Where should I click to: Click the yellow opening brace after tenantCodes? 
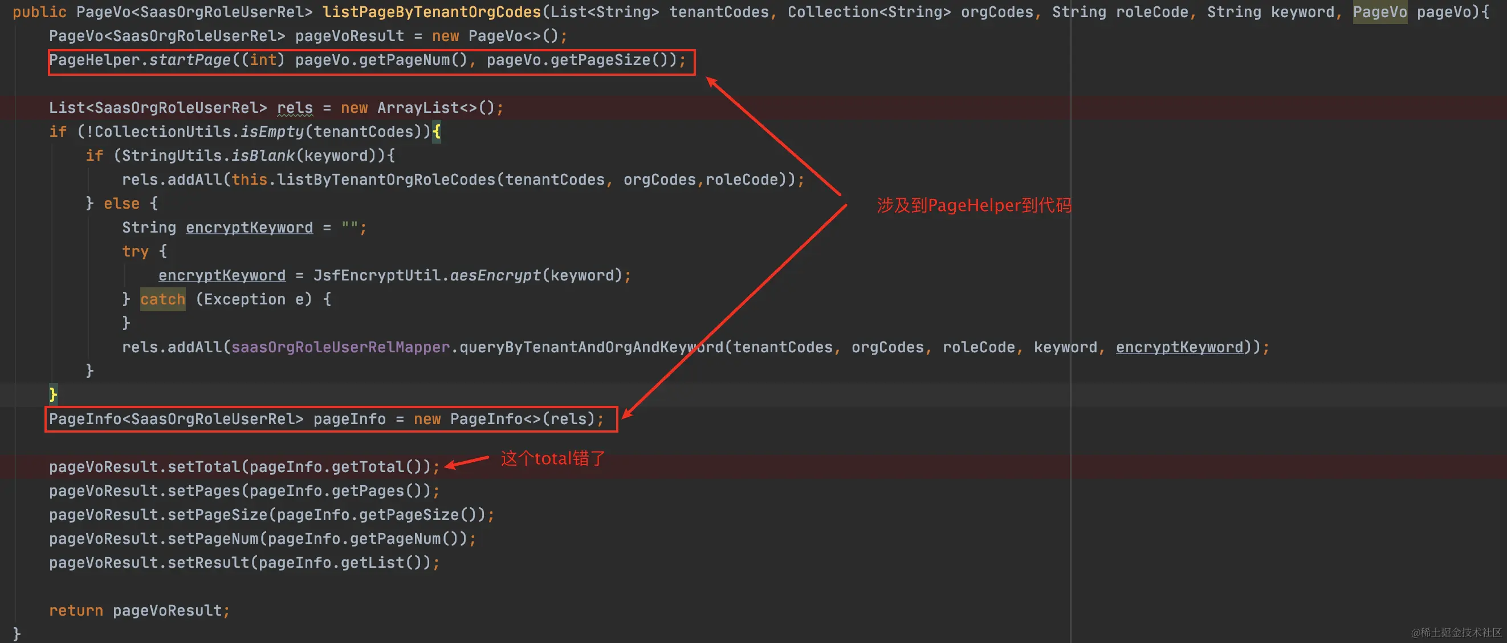[437, 132]
